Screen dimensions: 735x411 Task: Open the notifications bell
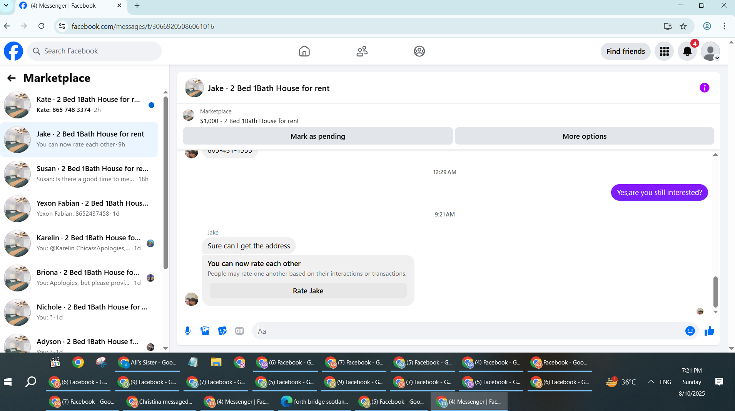click(687, 51)
